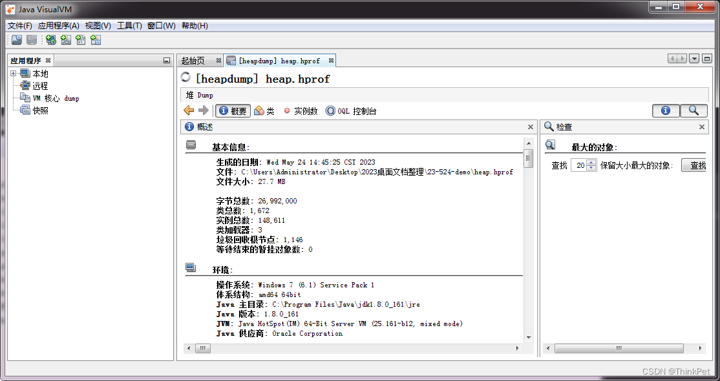Minimize the 应用程序 panel
Viewport: 720px width, 381px height.
coord(167,61)
